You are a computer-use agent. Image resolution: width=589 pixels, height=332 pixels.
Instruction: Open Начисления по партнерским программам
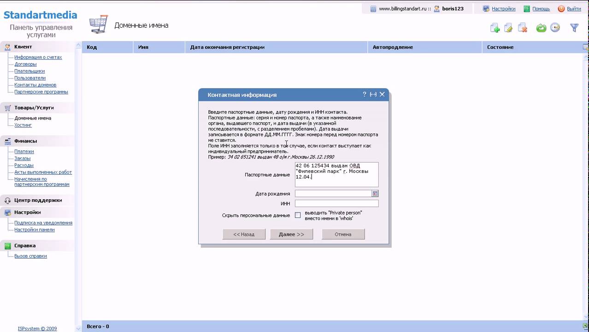[41, 182]
